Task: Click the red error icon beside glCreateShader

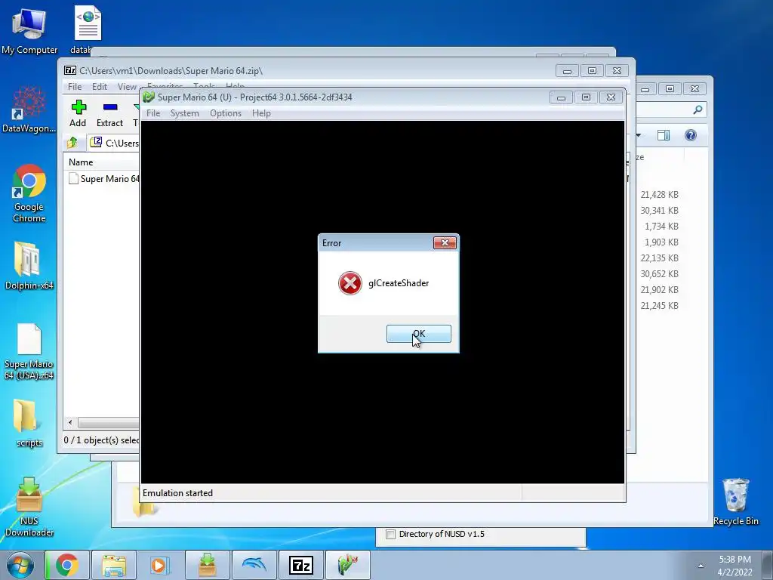Action: point(350,283)
